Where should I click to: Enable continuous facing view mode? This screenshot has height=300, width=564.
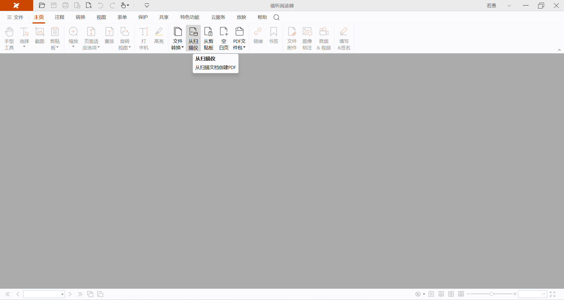pyautogui.click(x=461, y=294)
